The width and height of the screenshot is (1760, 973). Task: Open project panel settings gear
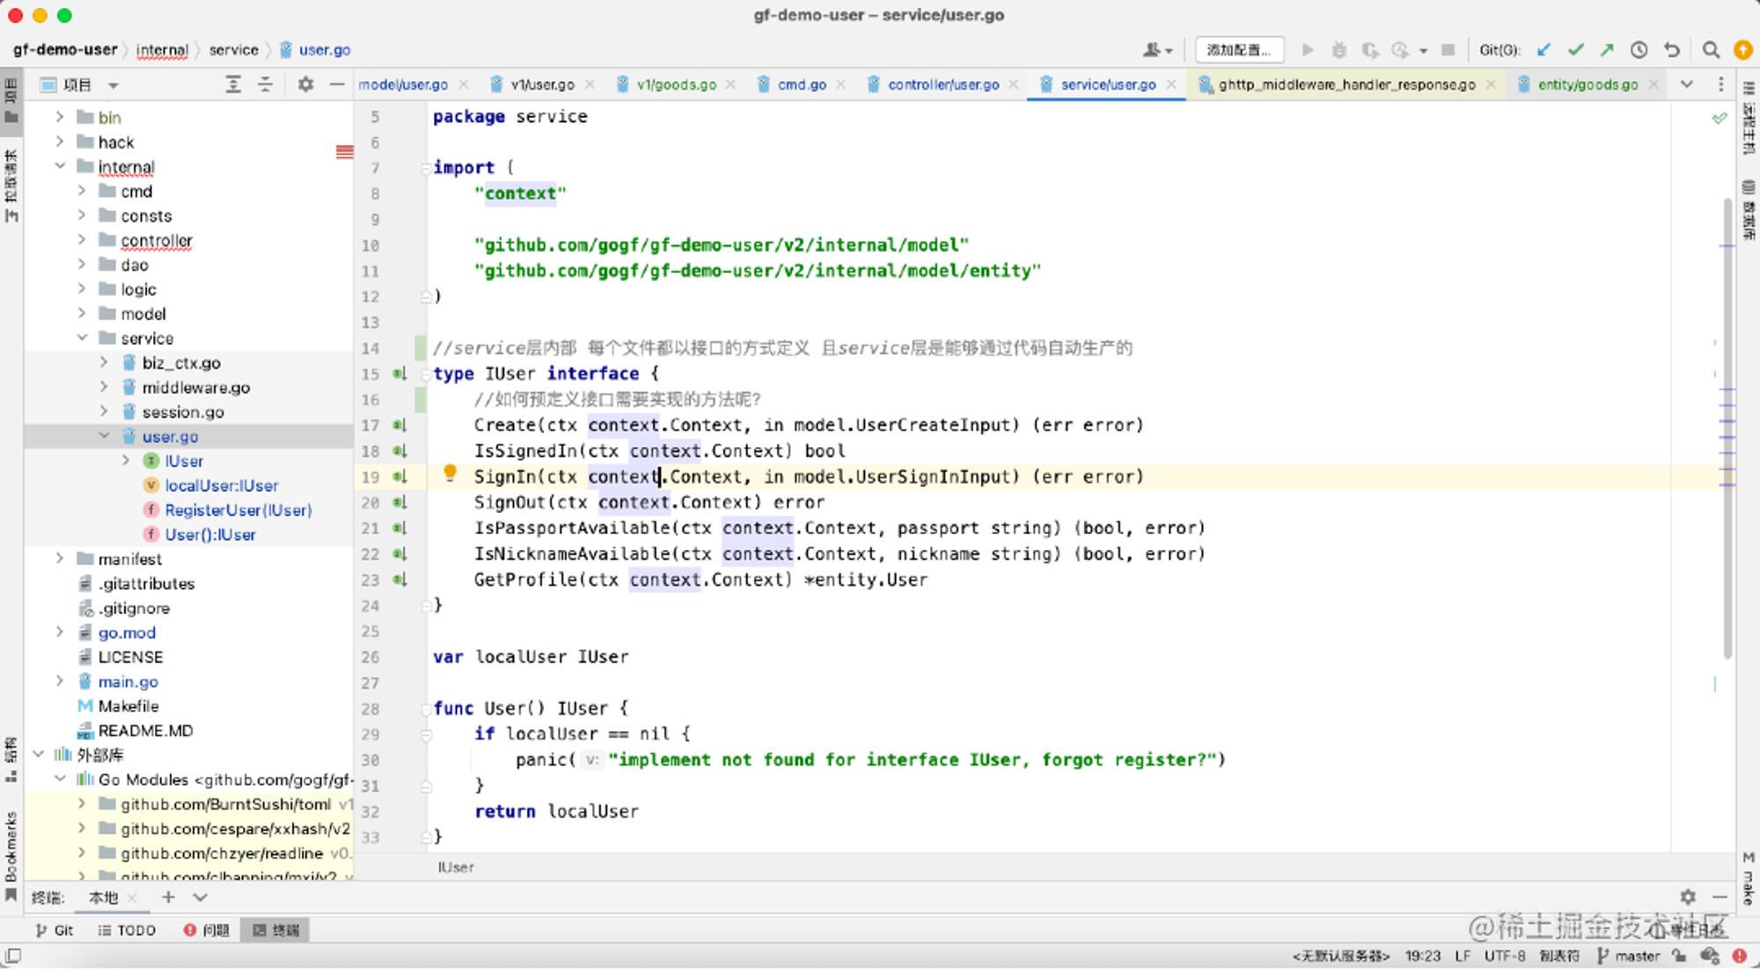tap(305, 84)
